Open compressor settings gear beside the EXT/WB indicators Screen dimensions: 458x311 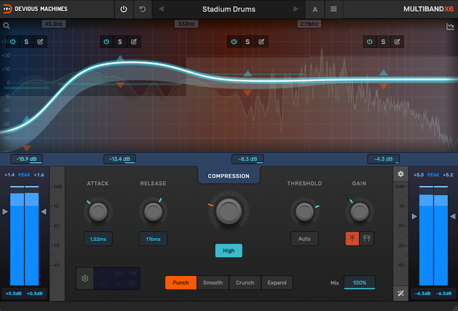click(84, 278)
